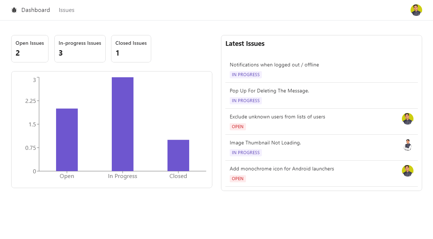Click assignee avatar on Image Thumbnail issue
The image size is (433, 239).
click(407, 145)
